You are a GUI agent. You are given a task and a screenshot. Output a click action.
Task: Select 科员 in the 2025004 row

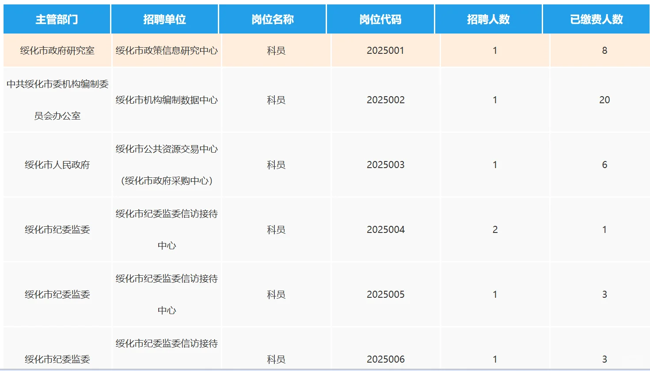(276, 230)
